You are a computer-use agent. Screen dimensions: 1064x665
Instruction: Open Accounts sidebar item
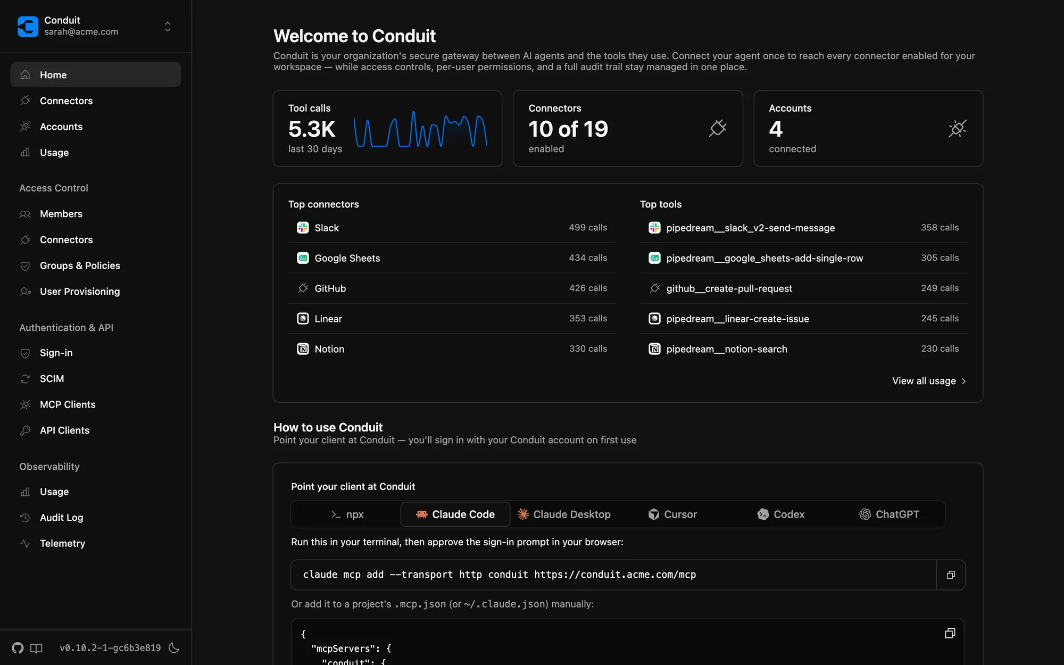click(x=96, y=127)
